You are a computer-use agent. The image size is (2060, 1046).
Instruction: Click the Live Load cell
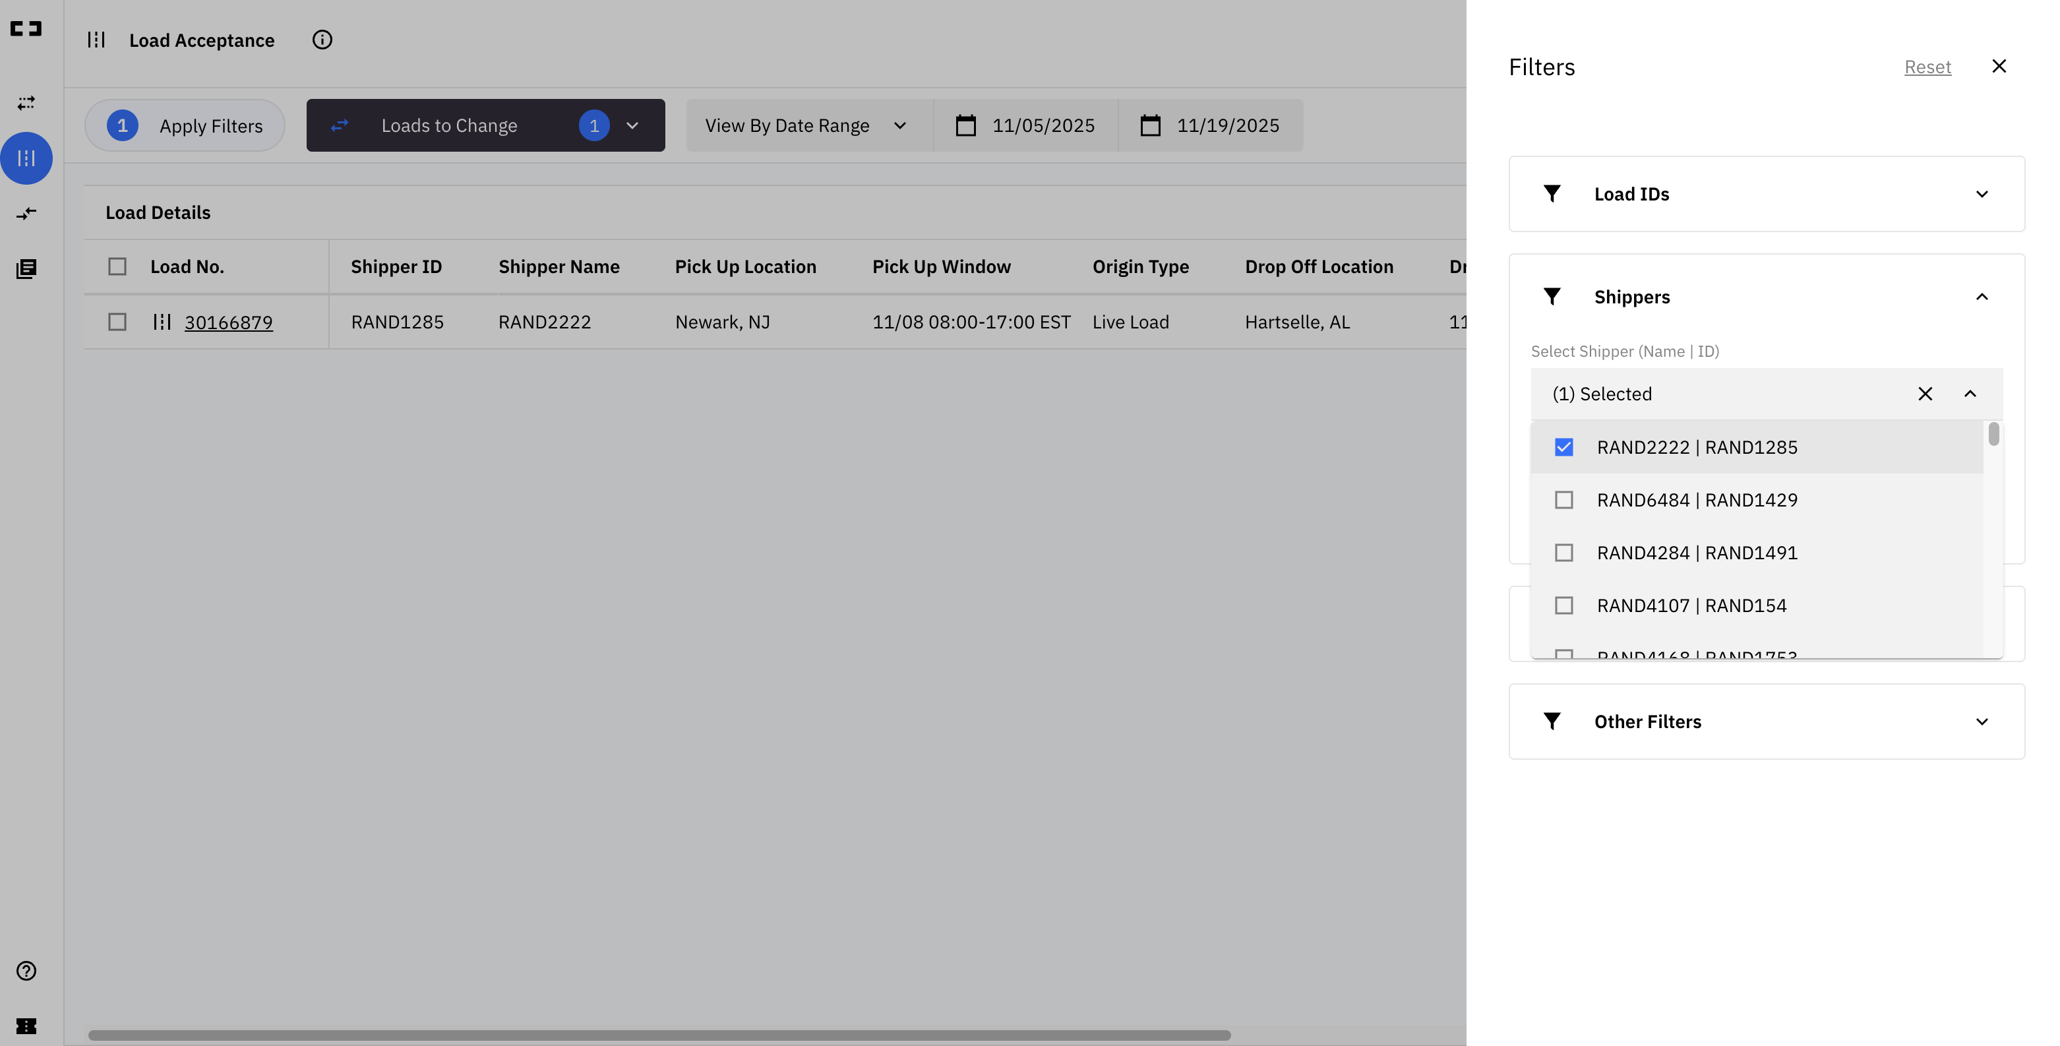tap(1131, 323)
